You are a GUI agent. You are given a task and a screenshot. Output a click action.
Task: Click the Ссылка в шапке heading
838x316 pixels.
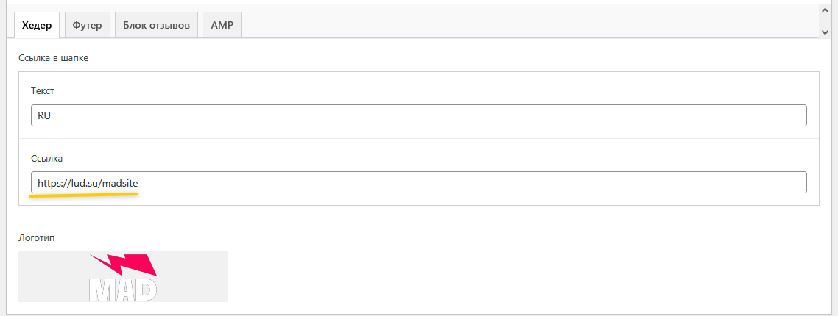[x=53, y=58]
